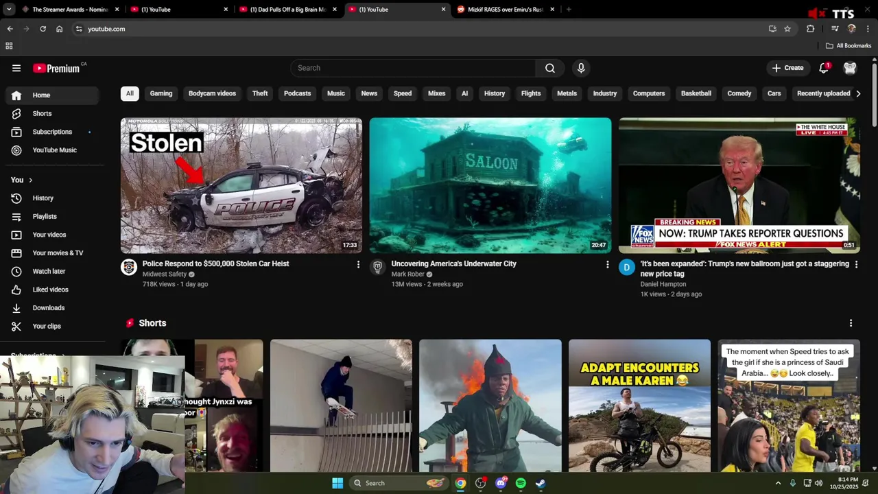Image resolution: width=878 pixels, height=494 pixels.
Task: Click Midwest Safety channel avatar
Action: click(x=129, y=268)
